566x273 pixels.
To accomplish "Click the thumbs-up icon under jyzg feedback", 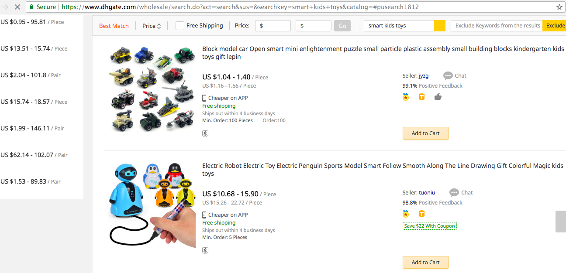I will pos(438,97).
